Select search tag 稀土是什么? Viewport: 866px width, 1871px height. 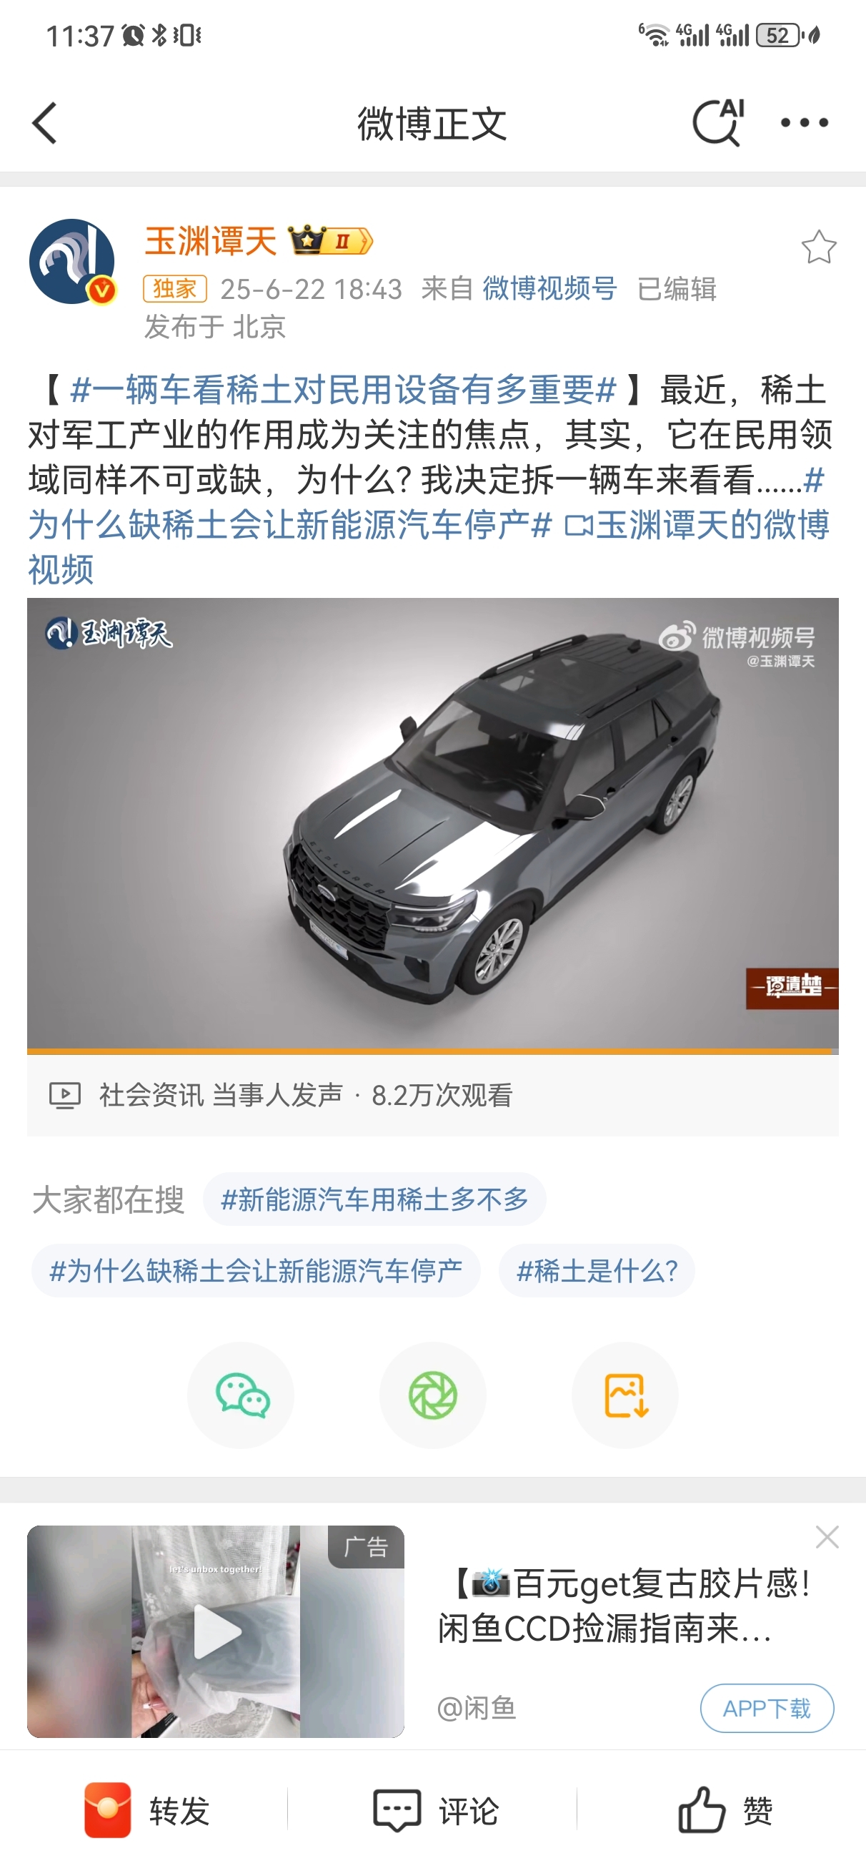click(x=597, y=1270)
